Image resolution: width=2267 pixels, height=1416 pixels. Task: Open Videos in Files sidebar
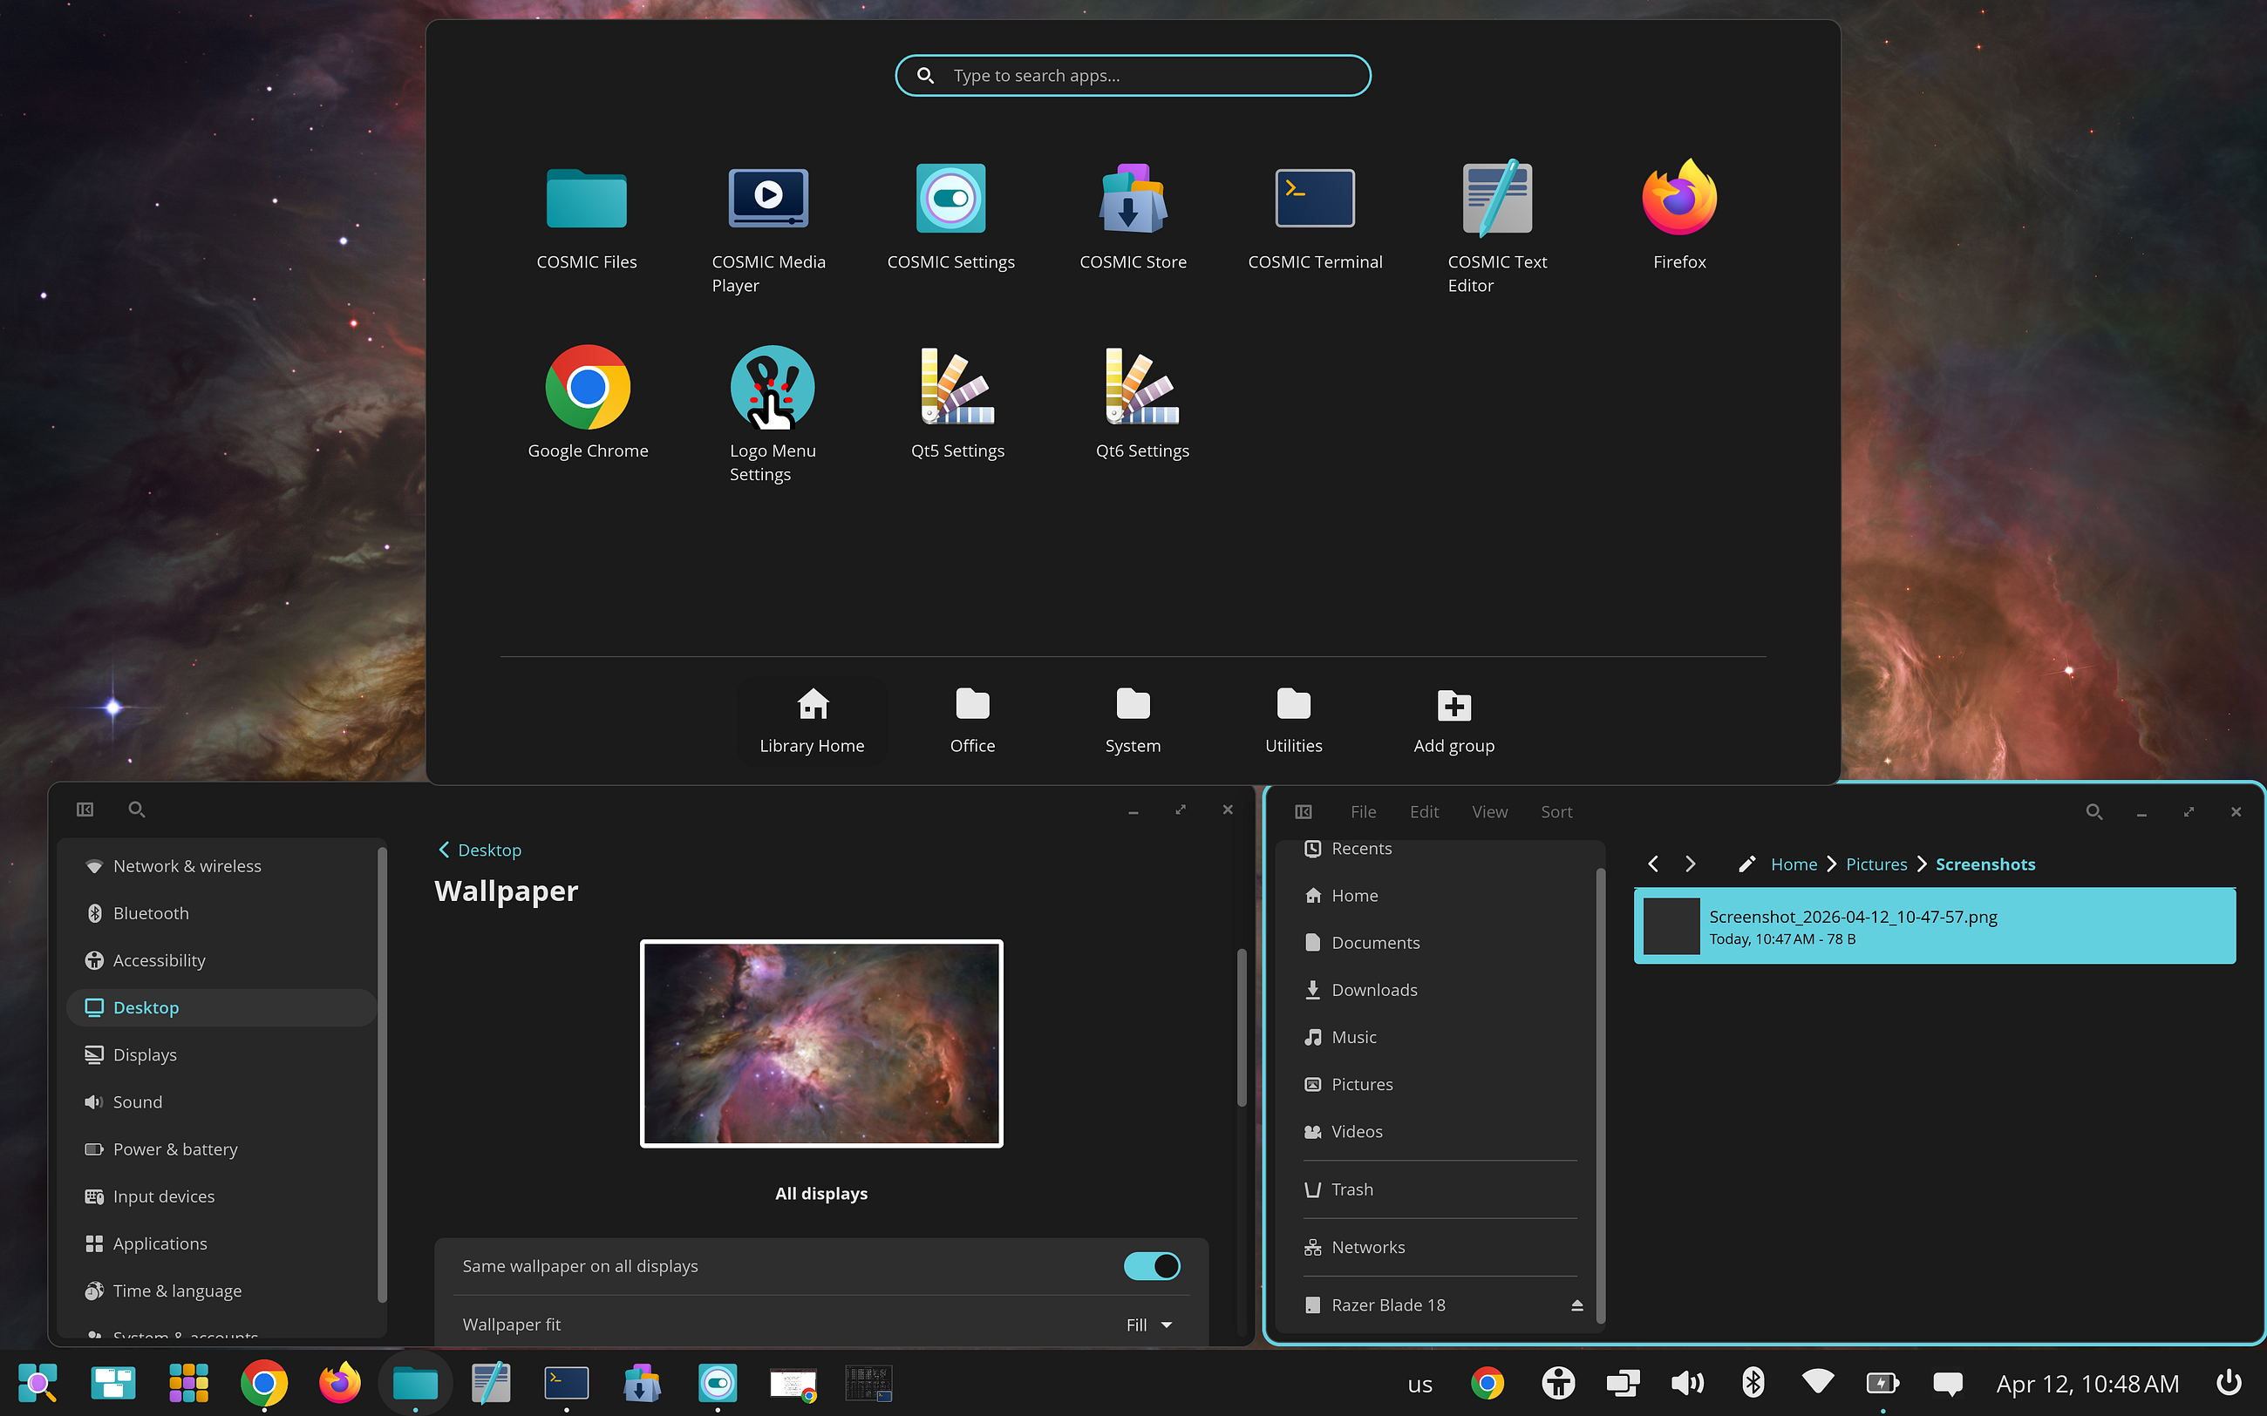[1440, 1131]
